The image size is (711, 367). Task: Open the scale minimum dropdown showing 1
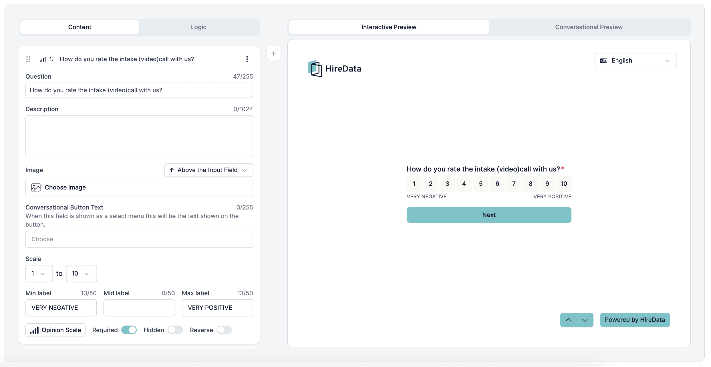pos(39,274)
